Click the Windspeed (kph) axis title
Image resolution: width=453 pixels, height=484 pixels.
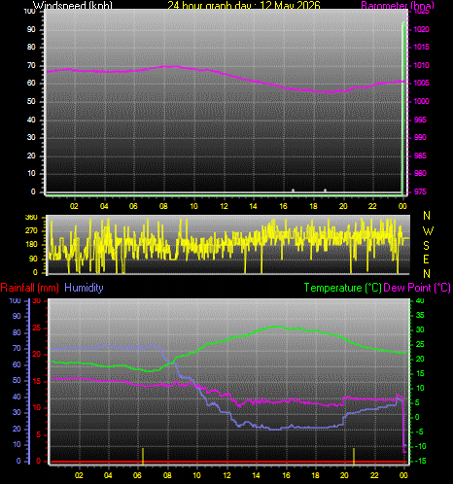tap(73, 5)
